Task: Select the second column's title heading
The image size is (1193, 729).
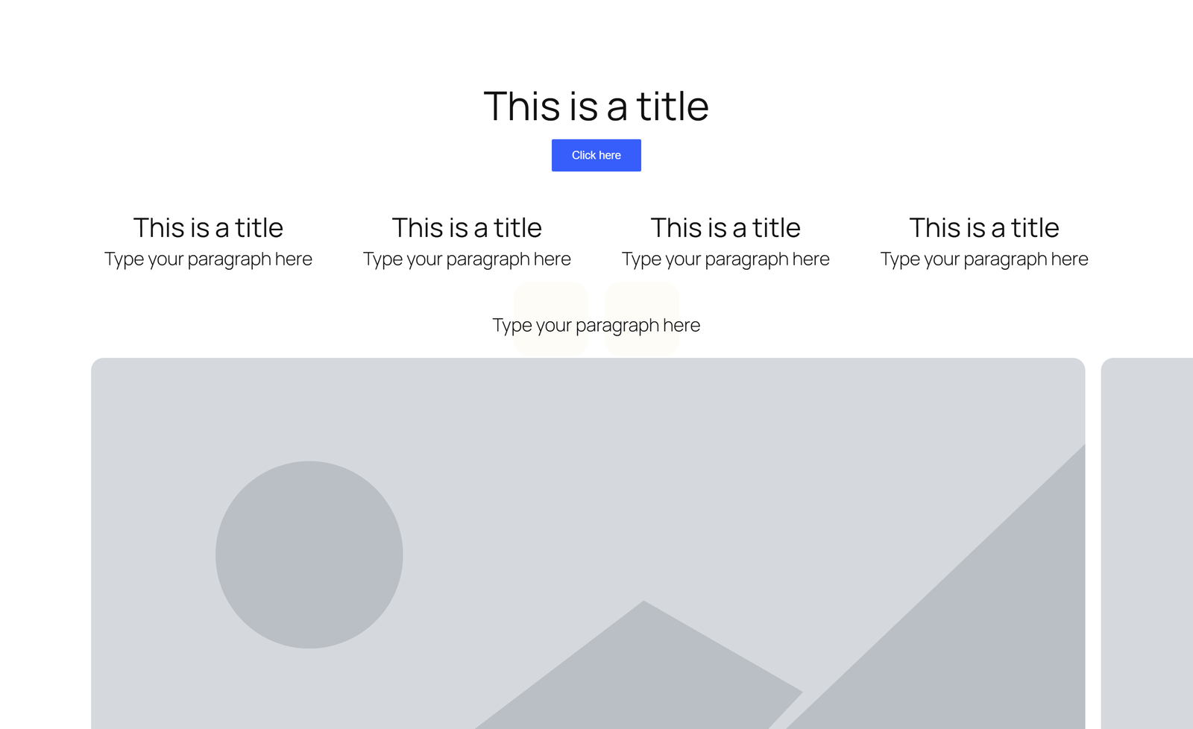Action: coord(467,227)
